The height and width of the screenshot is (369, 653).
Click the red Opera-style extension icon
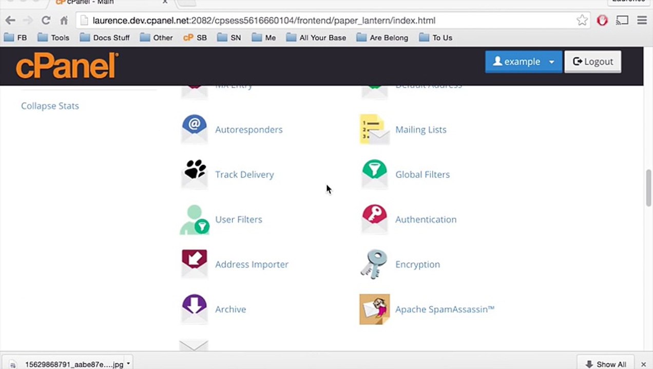click(x=602, y=20)
